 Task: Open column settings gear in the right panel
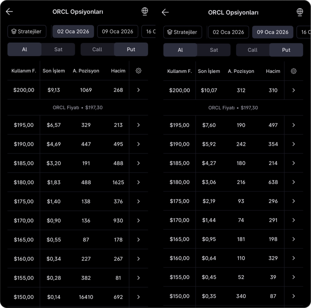[293, 71]
